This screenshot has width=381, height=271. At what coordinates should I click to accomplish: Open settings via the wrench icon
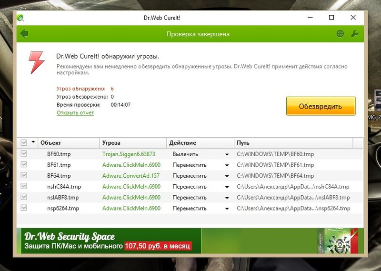[354, 34]
